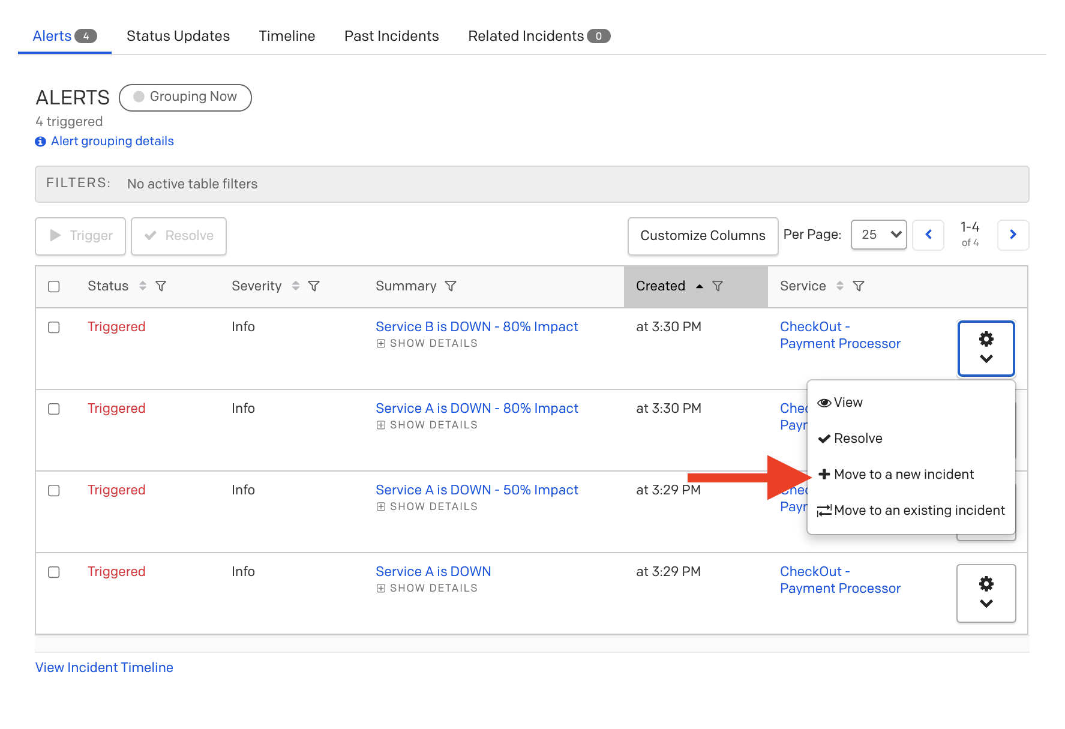The image size is (1065, 729).
Task: Open Customize Columns
Action: pos(703,236)
